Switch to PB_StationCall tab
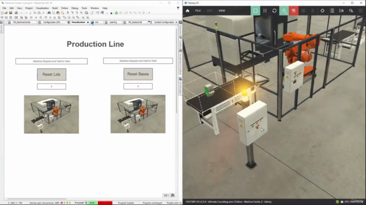Screen dimensions: 366x205 [x=135, y=22]
